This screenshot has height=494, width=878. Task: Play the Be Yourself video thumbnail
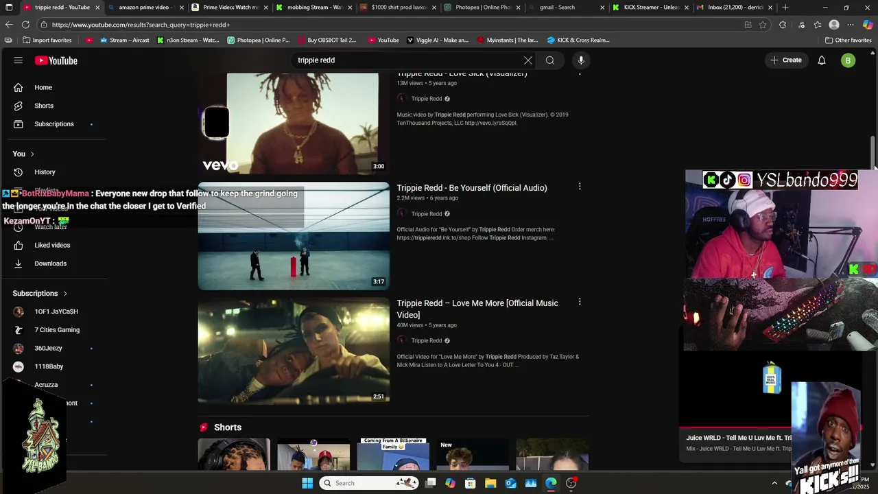[294, 236]
